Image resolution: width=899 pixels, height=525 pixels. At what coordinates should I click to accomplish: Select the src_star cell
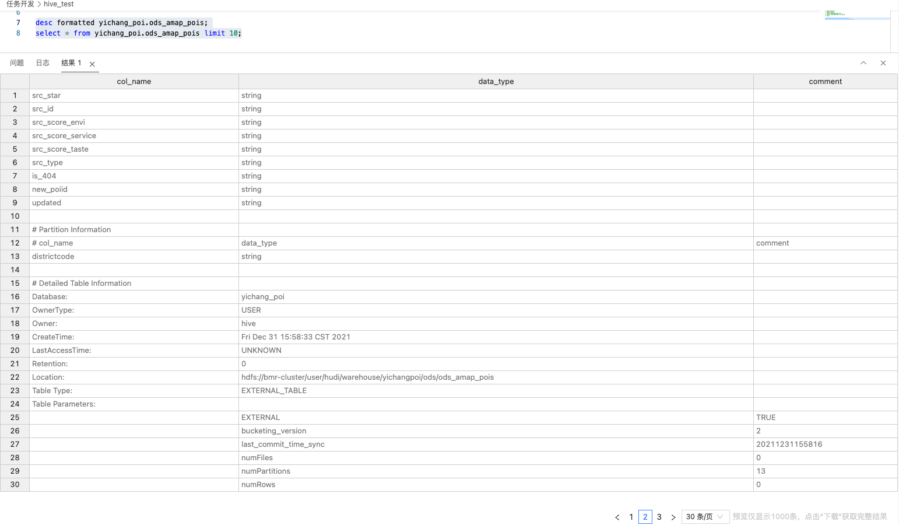pyautogui.click(x=134, y=96)
